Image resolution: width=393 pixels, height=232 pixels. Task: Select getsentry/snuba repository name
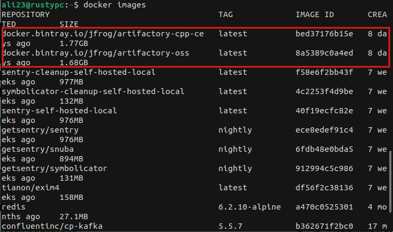(37, 150)
